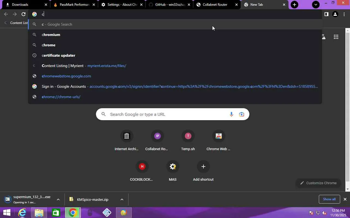Switch to Chrome on the taskbar
Viewport: 350px width, 218px height.
[x=73, y=213]
